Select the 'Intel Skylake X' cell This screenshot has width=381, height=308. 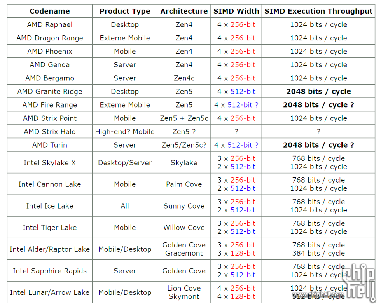point(50,162)
